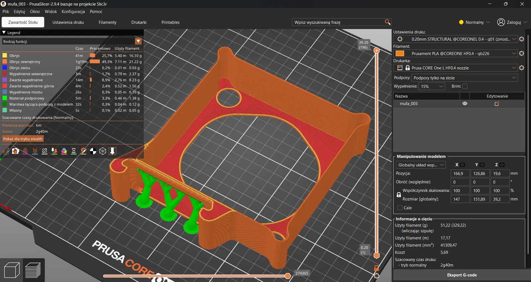This screenshot has width=531, height=282.
Task: Toggle Zwarte wypełnienie feature in legend
Action: point(72,80)
